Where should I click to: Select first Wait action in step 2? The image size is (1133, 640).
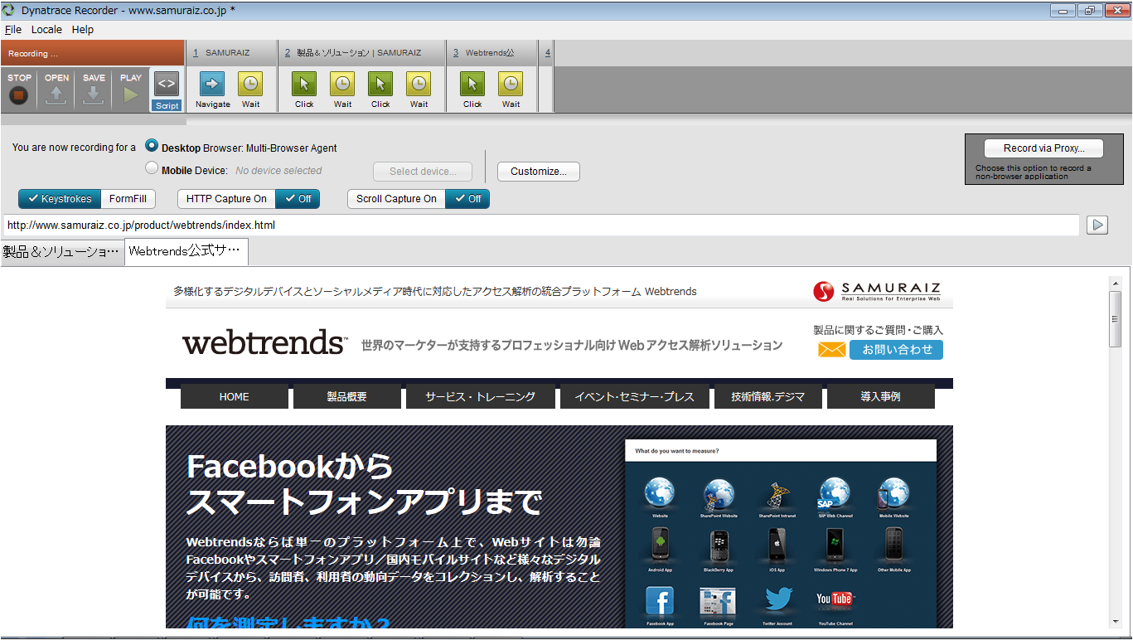pos(342,85)
